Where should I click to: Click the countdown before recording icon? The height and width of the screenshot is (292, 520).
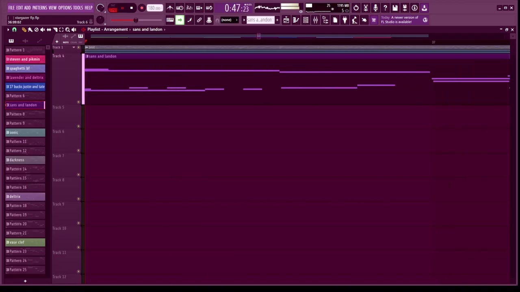189,8
